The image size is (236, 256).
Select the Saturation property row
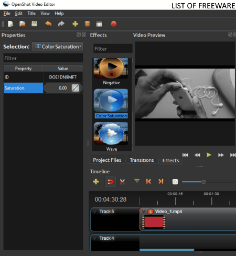pyautogui.click(x=24, y=88)
